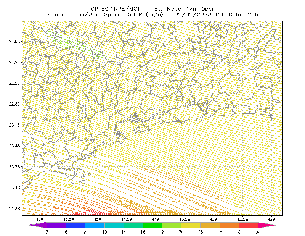The image size is (305, 236).
Task: Select the red legend color band
Action: [249, 225]
